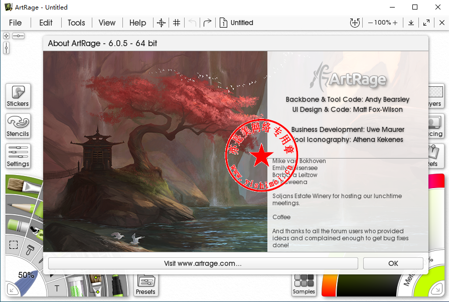The image size is (449, 302).
Task: Click the 50% brush size indicator
Action: pos(26,275)
